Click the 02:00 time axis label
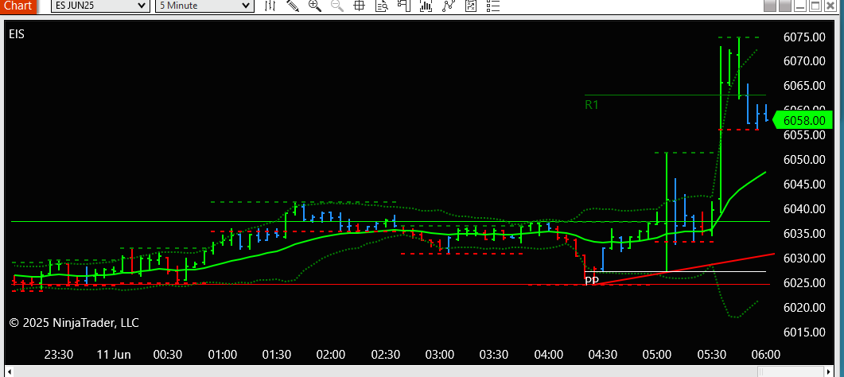The height and width of the screenshot is (377, 844). click(x=331, y=355)
